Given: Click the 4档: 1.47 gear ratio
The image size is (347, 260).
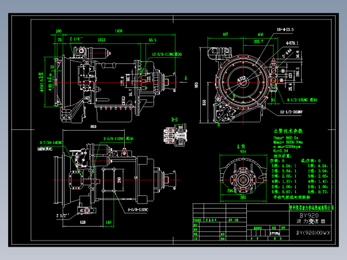Looking at the screenshot, I should [x=320, y=181].
